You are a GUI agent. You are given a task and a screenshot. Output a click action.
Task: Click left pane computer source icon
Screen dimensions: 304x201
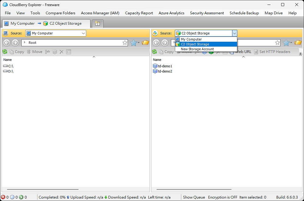coord(5,33)
